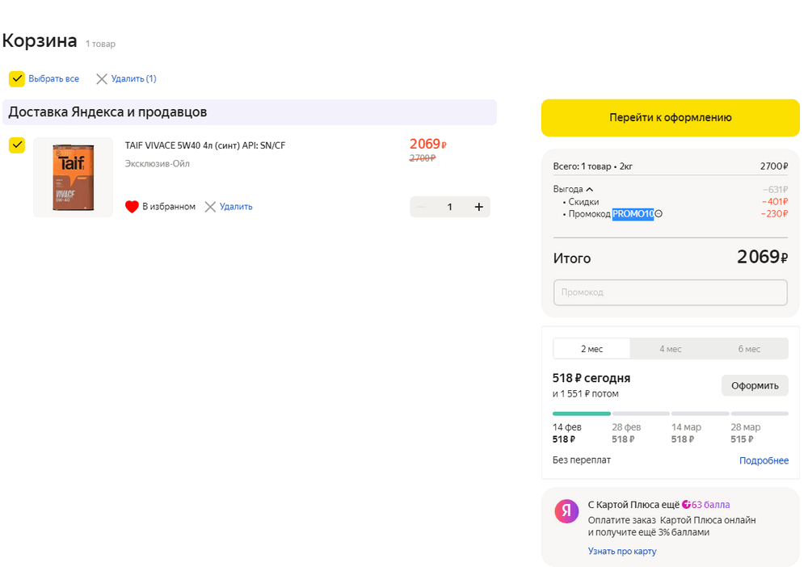Click the purple Plus points '63 балла' badge

[705, 505]
